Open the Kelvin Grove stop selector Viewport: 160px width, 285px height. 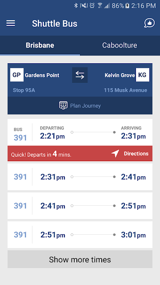point(126,80)
